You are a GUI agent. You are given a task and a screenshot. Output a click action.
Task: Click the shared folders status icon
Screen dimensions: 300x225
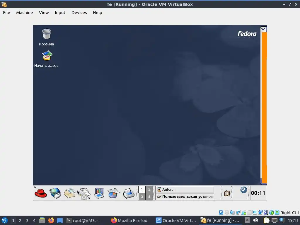pyautogui.click(x=249, y=212)
